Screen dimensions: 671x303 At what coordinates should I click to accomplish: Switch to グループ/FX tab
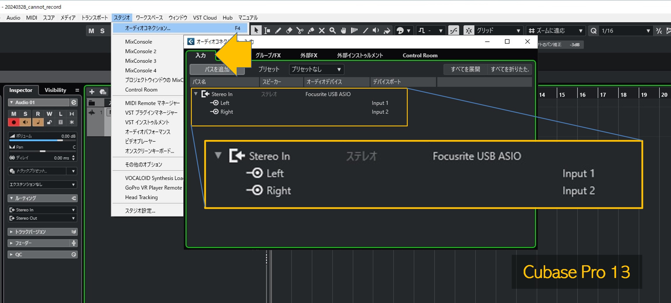tap(268, 55)
